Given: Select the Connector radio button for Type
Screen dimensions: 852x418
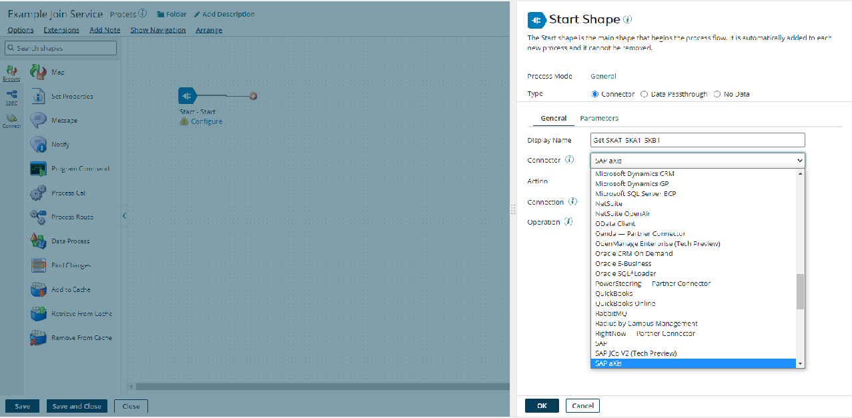Looking at the screenshot, I should coord(594,94).
